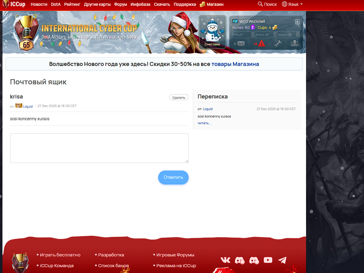This screenshot has height=273, width=364.
Task: Click the second Discord icon with gear
Action: tap(254, 260)
